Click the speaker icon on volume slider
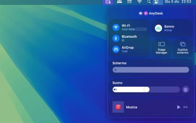 pos(115,89)
